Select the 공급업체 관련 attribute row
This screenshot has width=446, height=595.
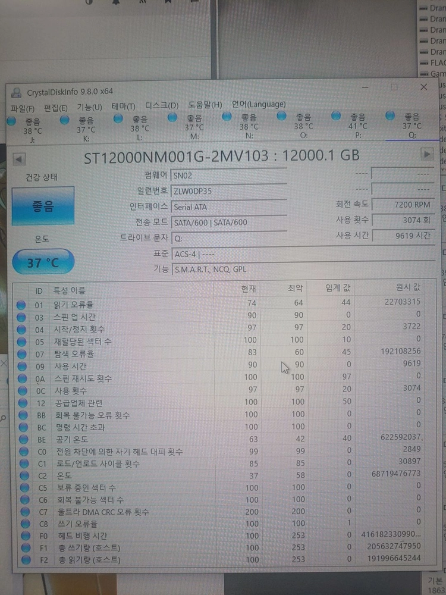pyautogui.click(x=220, y=402)
